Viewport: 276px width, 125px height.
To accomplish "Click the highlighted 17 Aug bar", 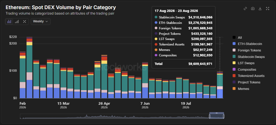I will tap(220, 85).
